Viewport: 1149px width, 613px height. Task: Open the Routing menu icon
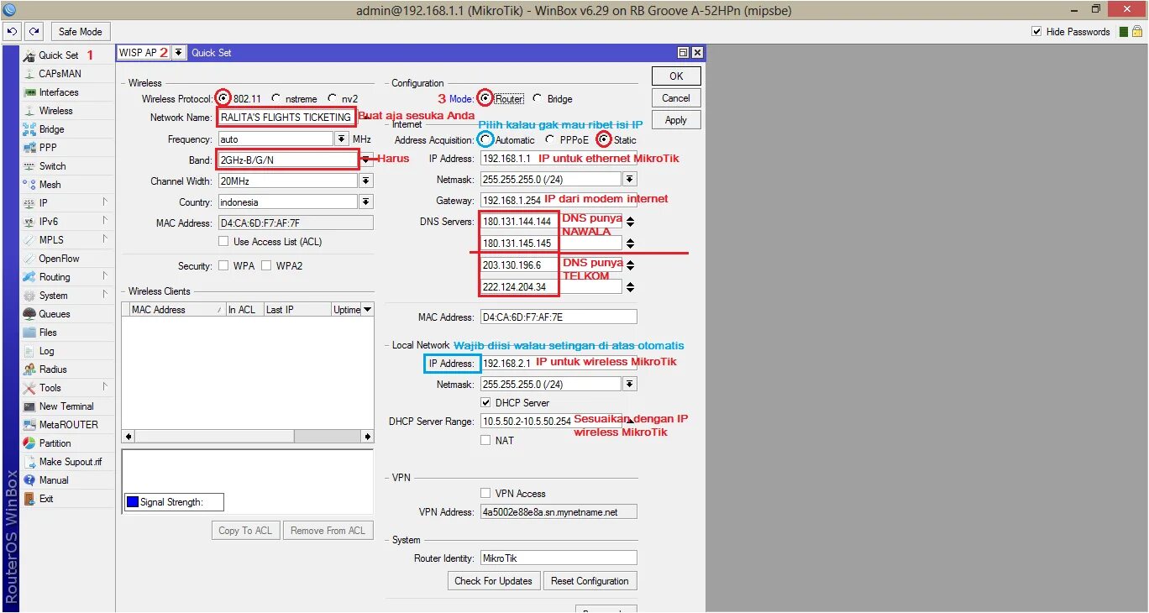(29, 277)
